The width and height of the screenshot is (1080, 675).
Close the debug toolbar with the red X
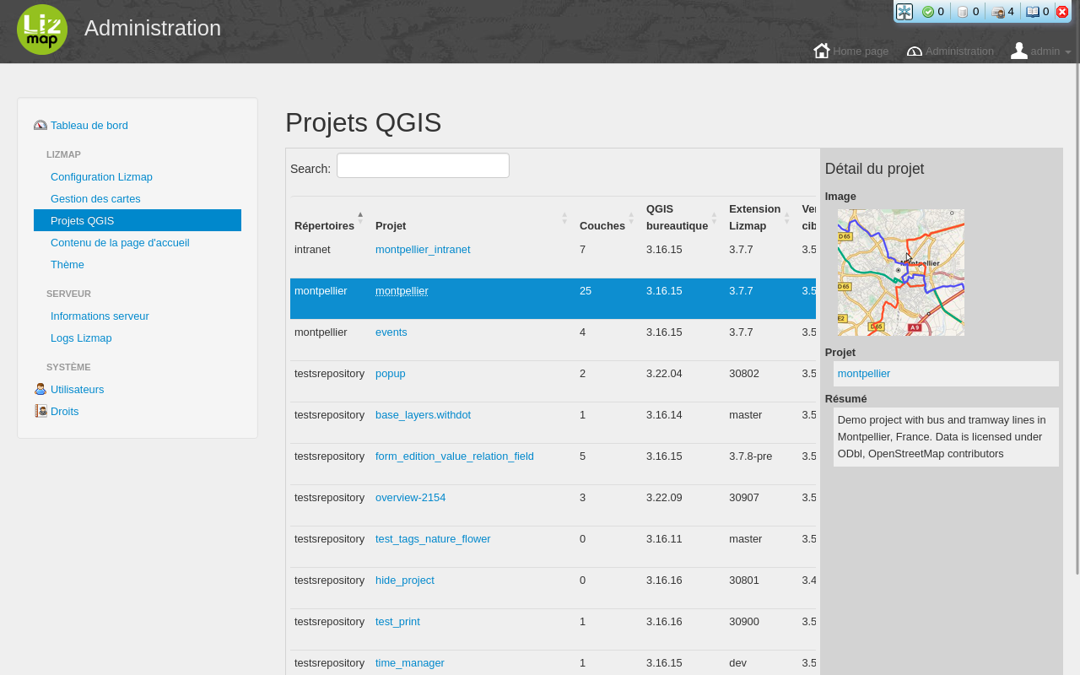tap(1062, 11)
